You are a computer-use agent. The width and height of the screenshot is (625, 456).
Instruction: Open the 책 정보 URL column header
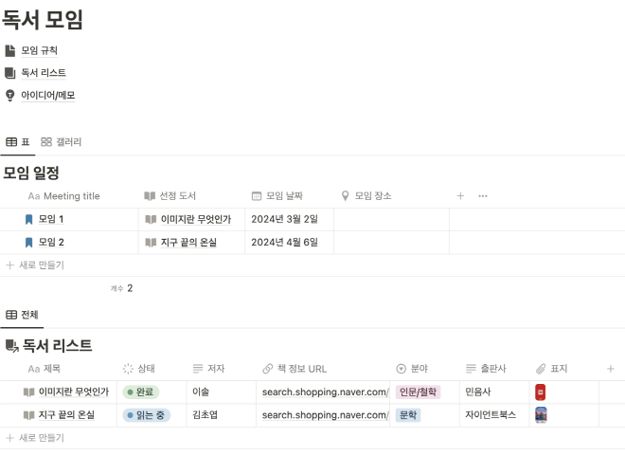(x=295, y=369)
